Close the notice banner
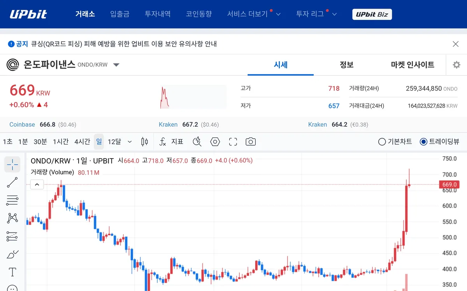This screenshot has height=291, width=467. (456, 44)
